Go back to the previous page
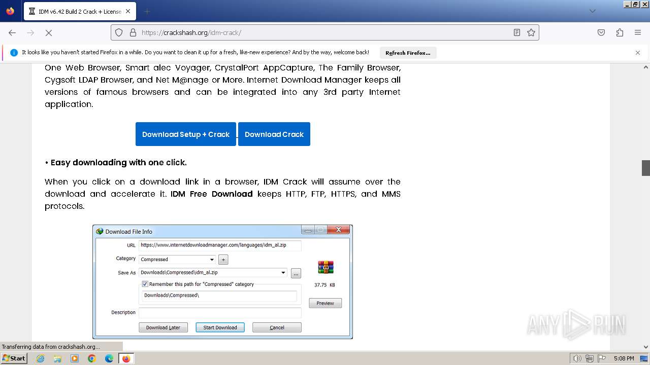 pos(12,32)
